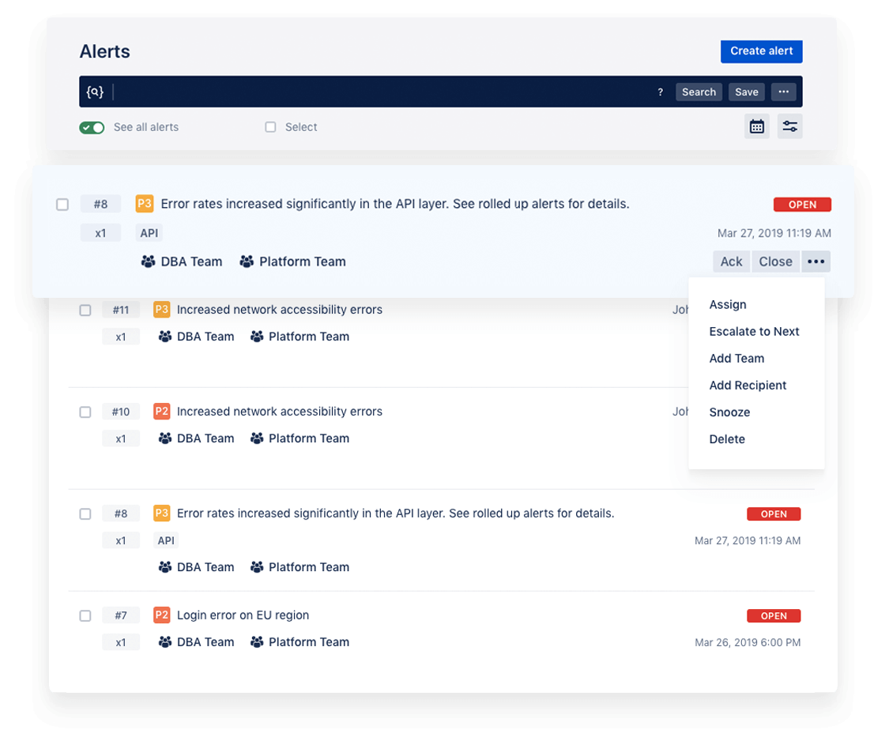Click the {Q} query syntax icon in search bar
The width and height of the screenshot is (889, 741).
pyautogui.click(x=94, y=92)
